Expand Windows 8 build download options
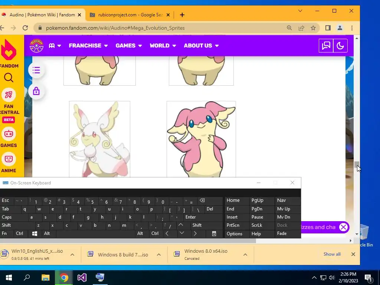 pos(159,255)
